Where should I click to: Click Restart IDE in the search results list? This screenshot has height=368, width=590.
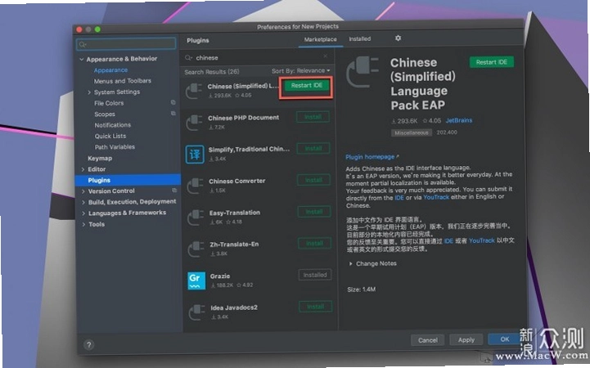tap(306, 86)
